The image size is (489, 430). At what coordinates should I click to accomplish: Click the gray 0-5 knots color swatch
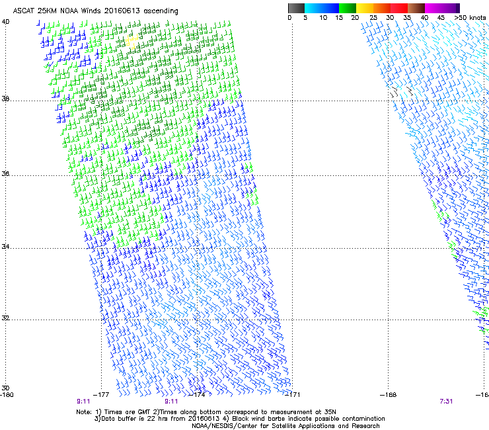(296, 8)
